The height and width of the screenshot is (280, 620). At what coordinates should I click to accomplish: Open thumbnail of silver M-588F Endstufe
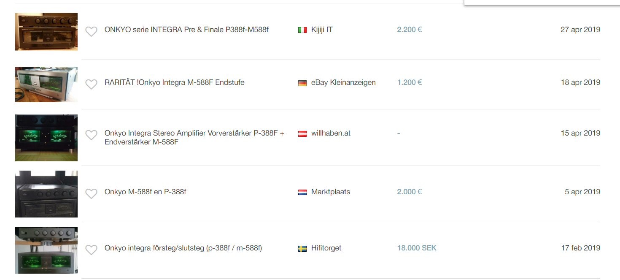point(46,84)
